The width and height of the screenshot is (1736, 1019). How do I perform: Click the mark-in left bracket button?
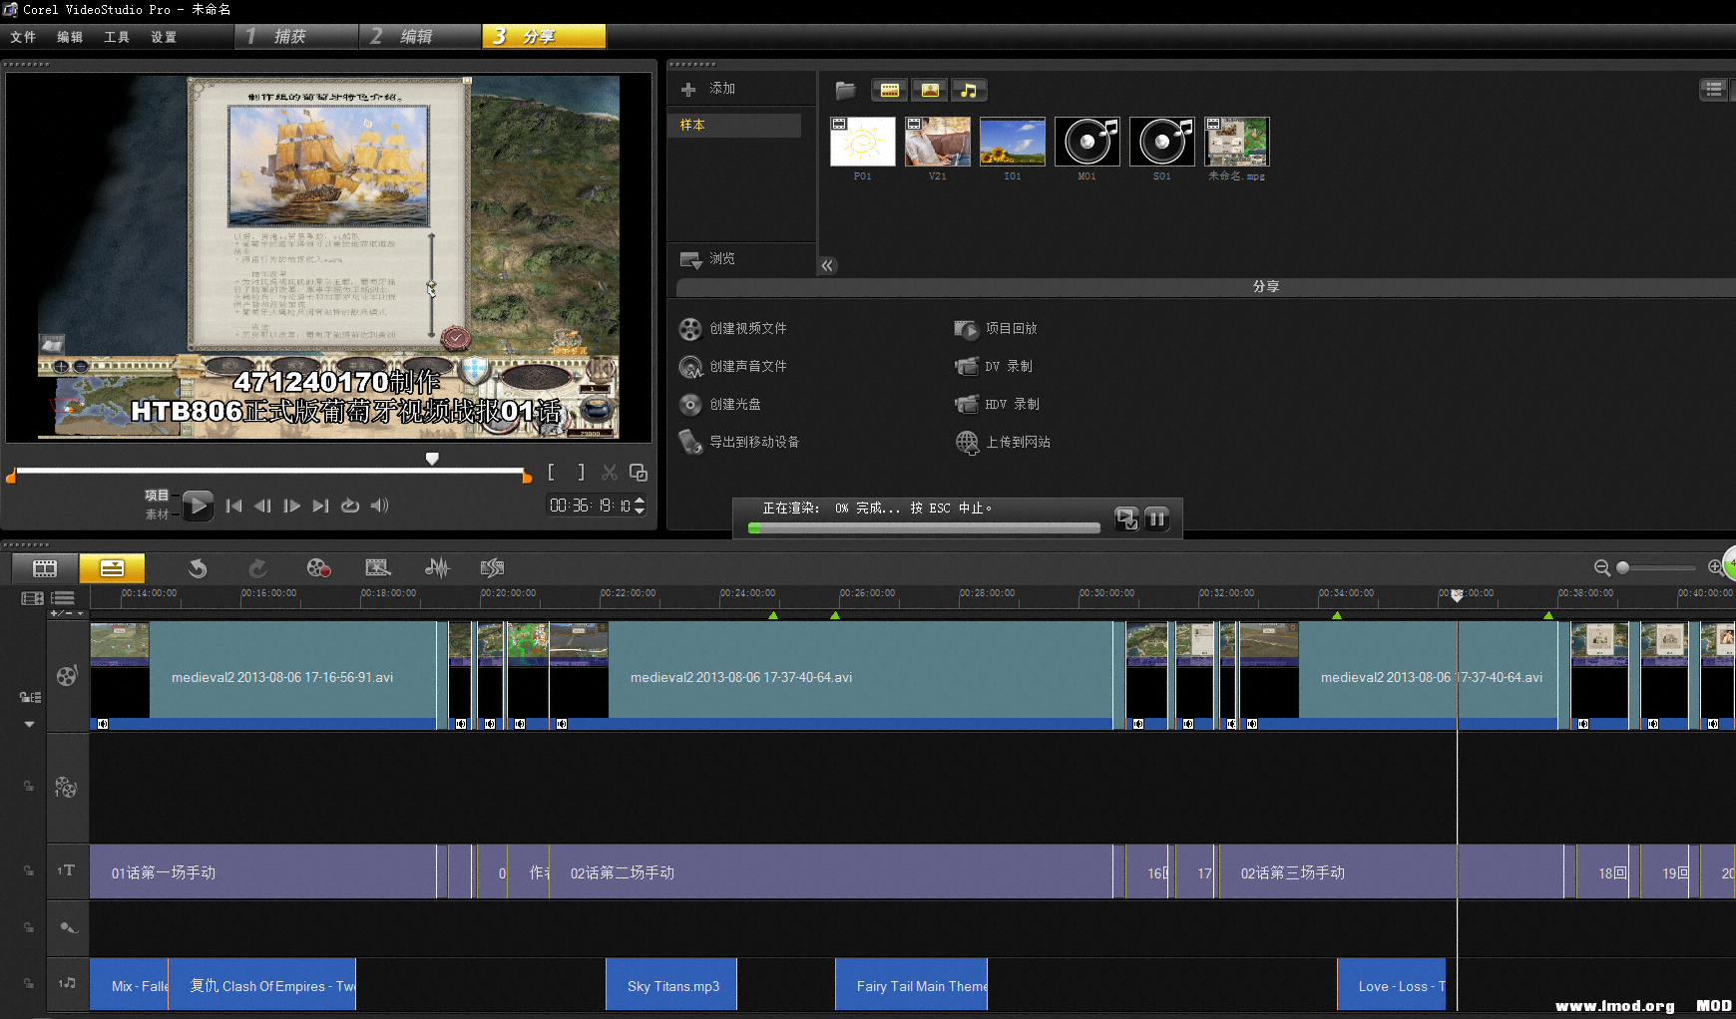pyautogui.click(x=551, y=473)
